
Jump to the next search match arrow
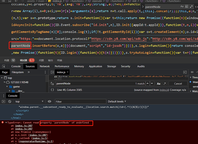pyautogui.click(x=152, y=84)
